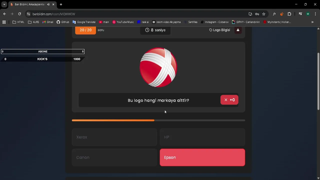Open the tab search dropdown arrow

click(x=4, y=4)
